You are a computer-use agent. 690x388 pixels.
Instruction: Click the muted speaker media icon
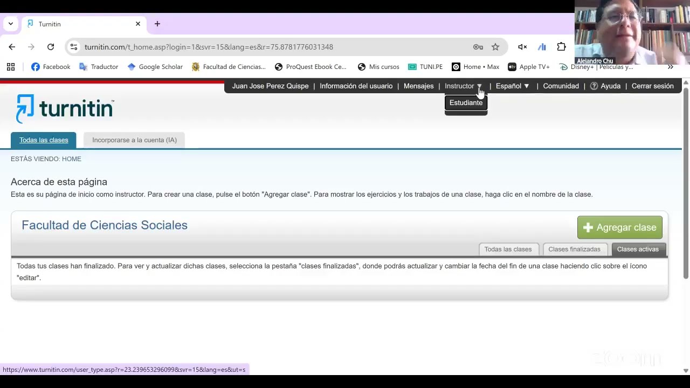(522, 47)
